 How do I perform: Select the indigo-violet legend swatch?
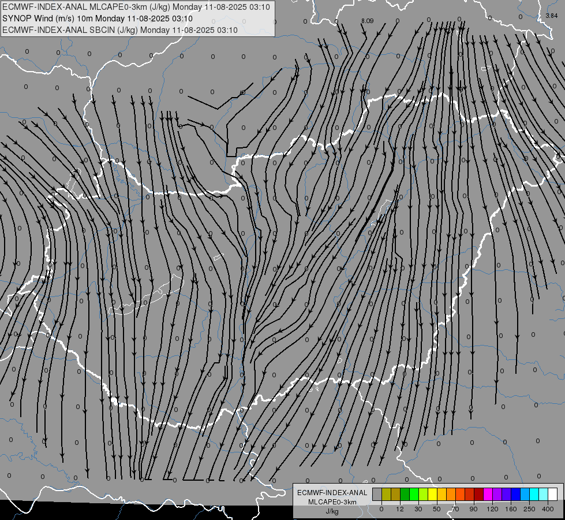tap(507, 494)
